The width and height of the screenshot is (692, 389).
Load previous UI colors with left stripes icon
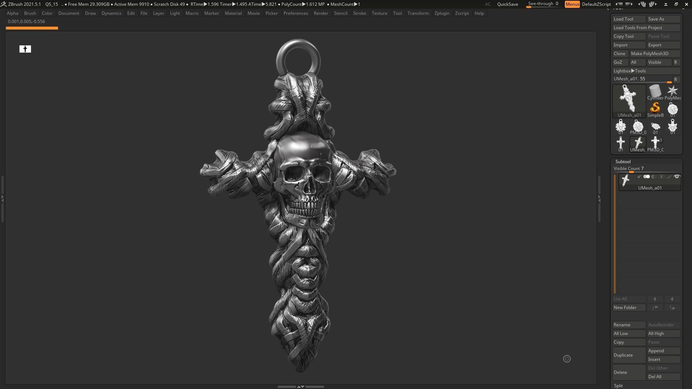619,4
